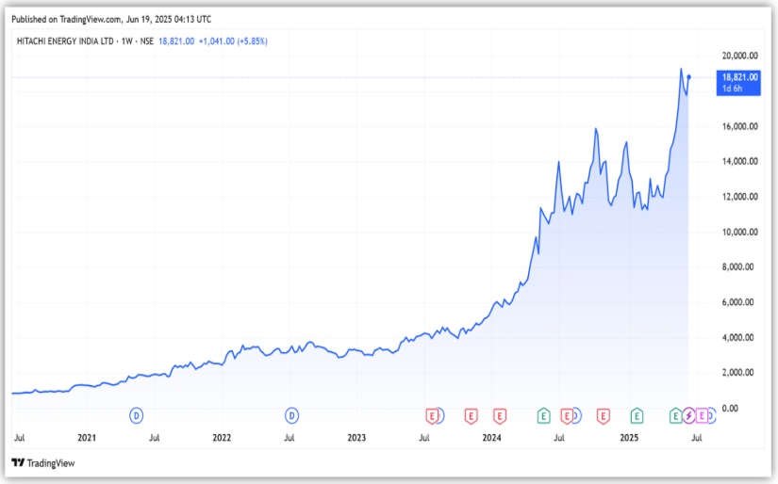Select the green earnings marker at 2025
The width and height of the screenshot is (778, 484).
pos(637,414)
